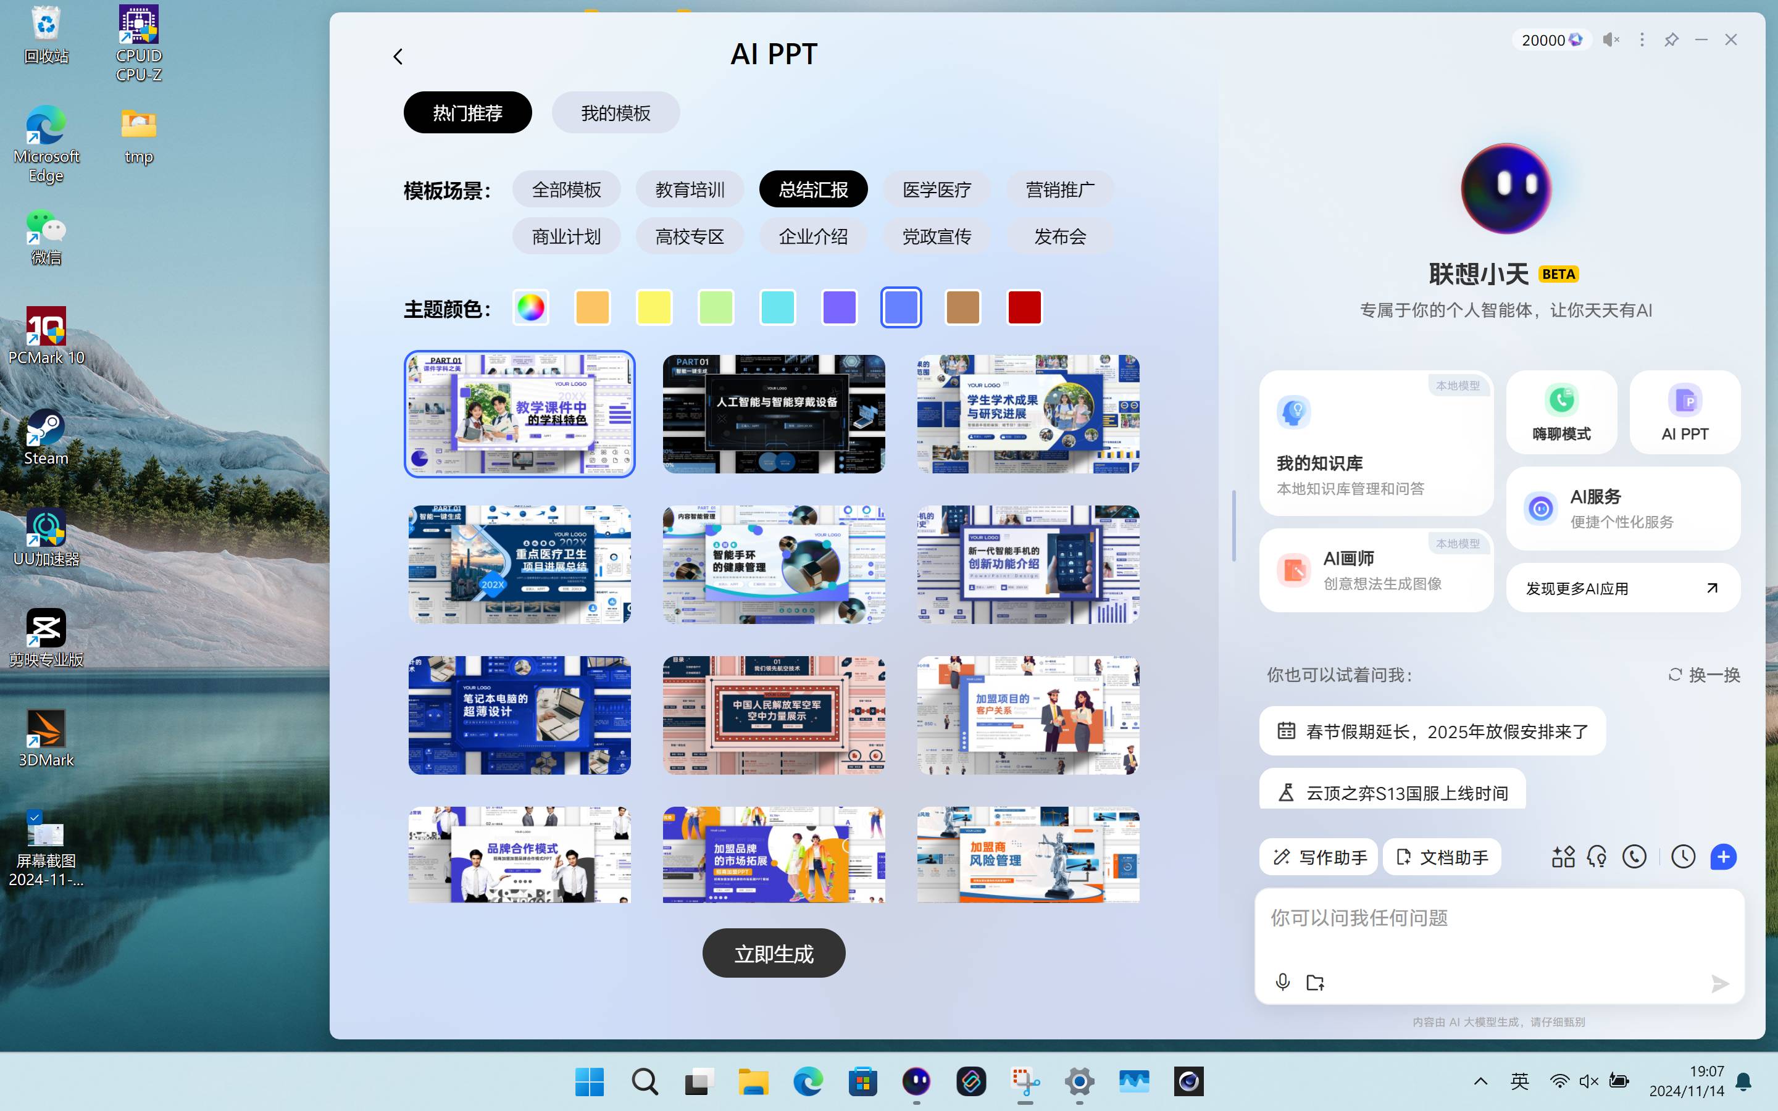Select the 医学医疗 scene filter
Screen dimensions: 1778x1111
coord(937,189)
